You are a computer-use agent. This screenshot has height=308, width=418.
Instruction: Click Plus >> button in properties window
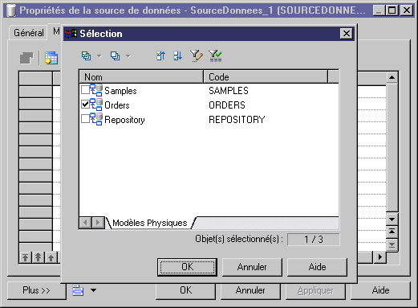point(36,290)
